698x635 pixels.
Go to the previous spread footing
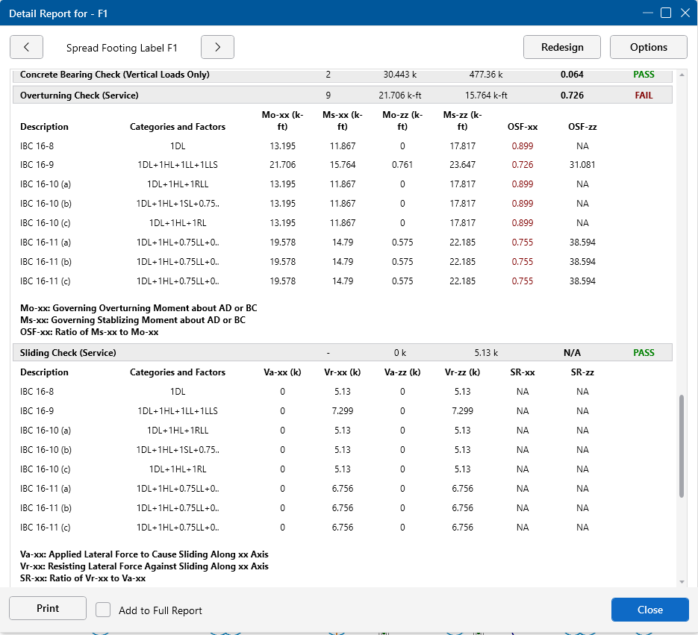tap(27, 47)
